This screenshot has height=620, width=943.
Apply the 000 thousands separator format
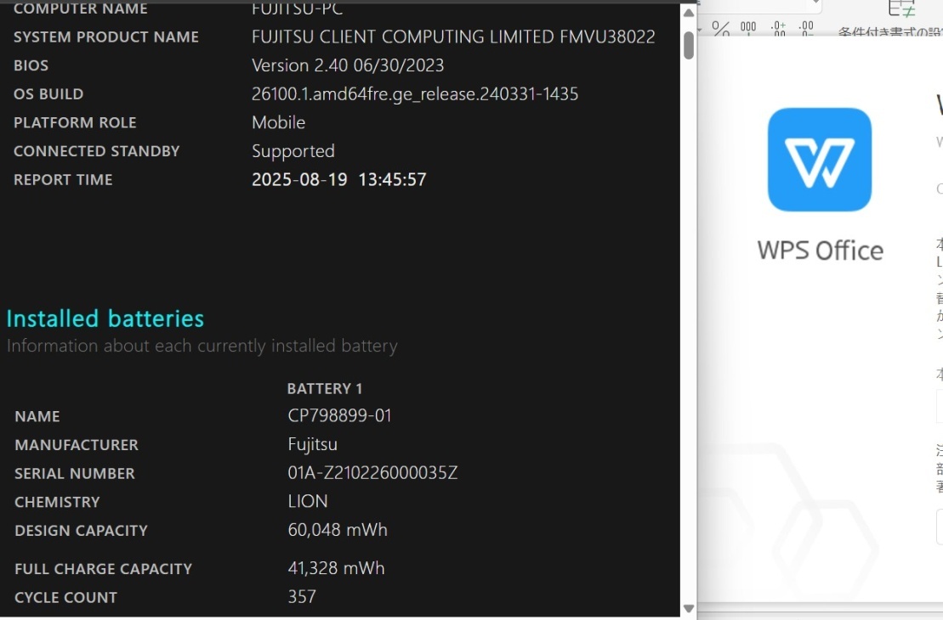coord(748,28)
